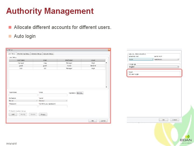Click the user list scroll-up arrow

[x=106, y=63]
